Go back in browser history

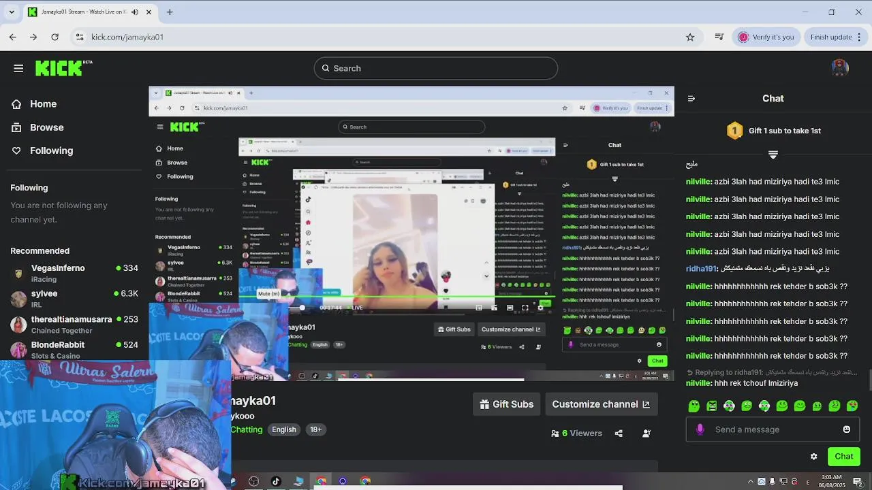tap(13, 37)
